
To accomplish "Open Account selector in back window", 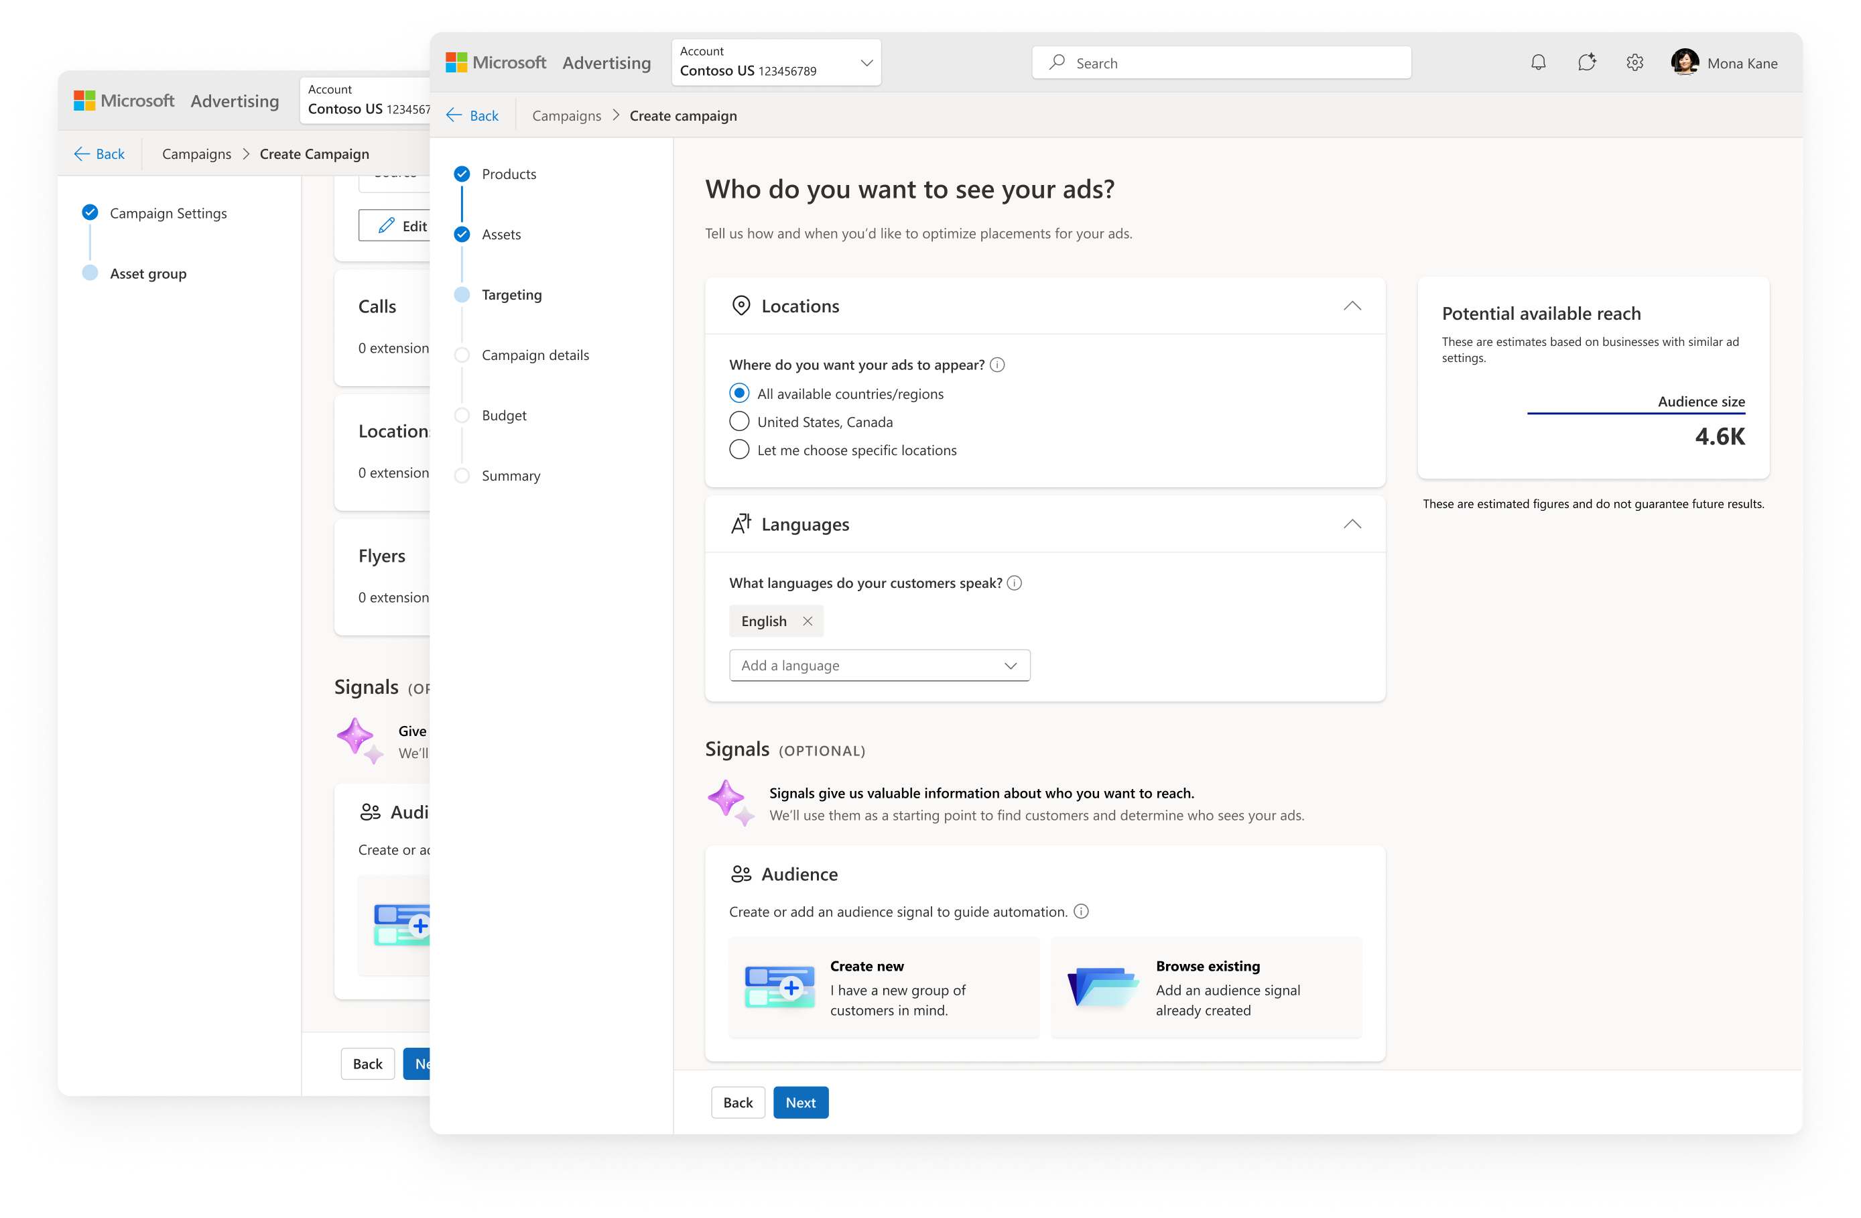I will (x=365, y=100).
